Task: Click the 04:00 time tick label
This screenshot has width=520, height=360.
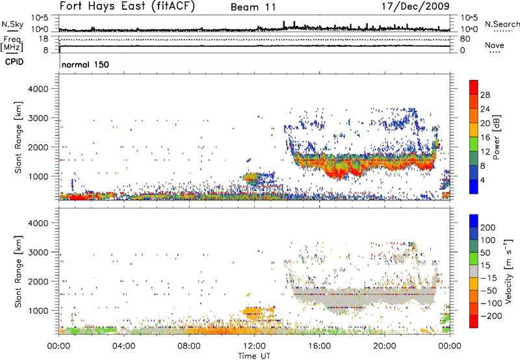Action: pos(123,346)
